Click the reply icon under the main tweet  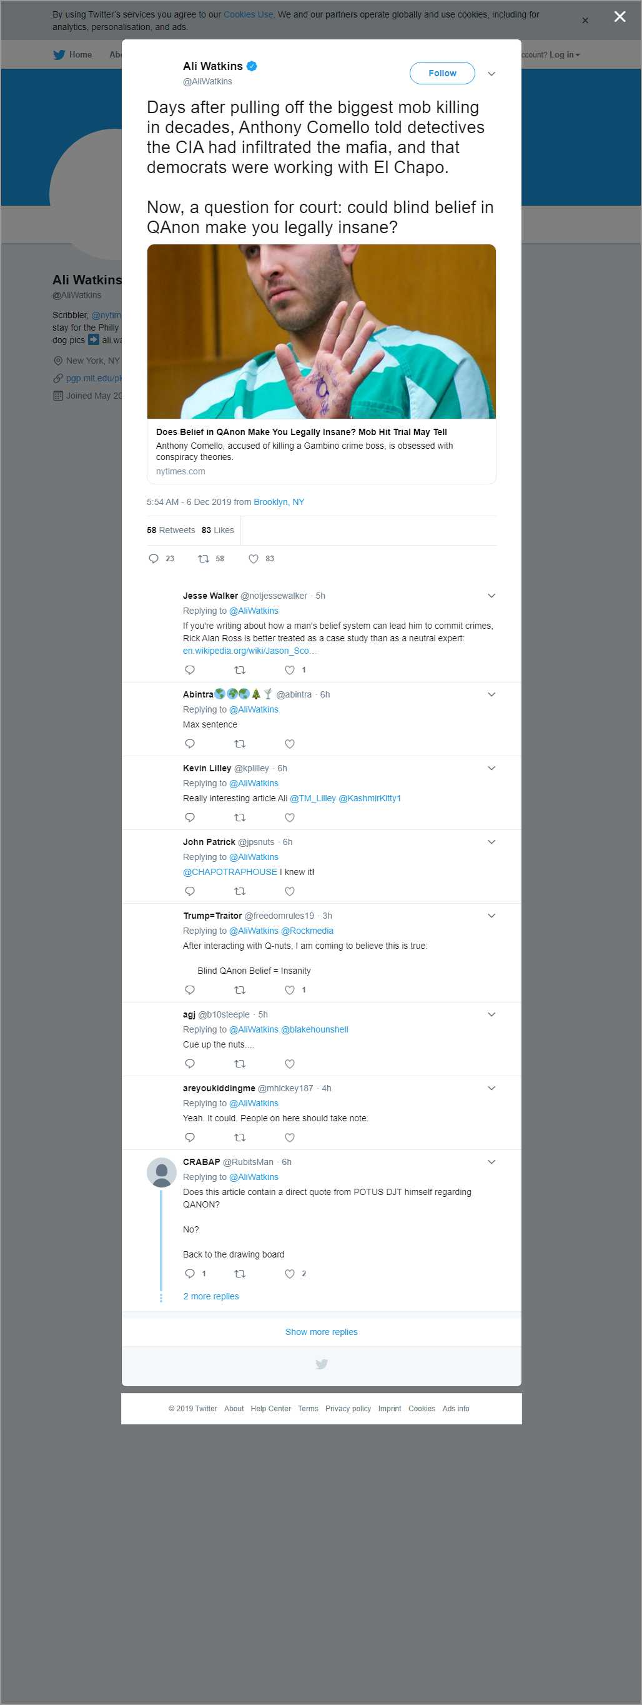pyautogui.click(x=154, y=559)
